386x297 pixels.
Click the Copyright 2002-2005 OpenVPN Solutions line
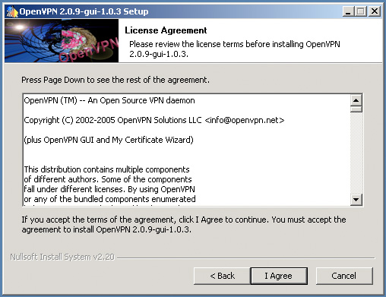[x=154, y=120]
